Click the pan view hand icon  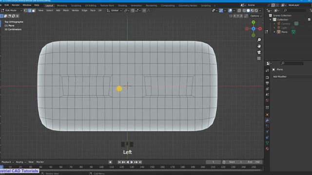pos(259,46)
